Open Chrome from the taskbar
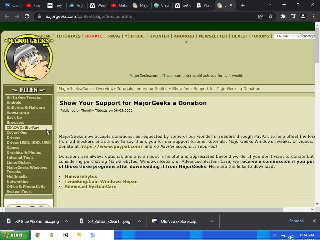Screen dimensions: 320x240 coord(38,235)
